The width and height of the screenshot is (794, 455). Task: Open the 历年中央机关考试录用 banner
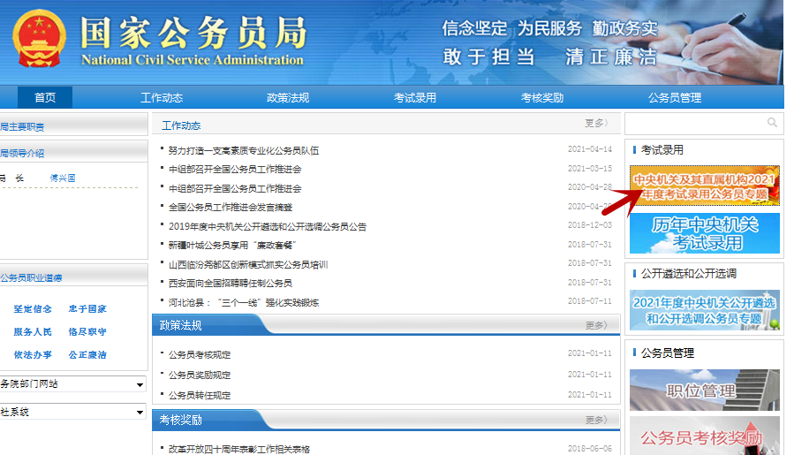[x=704, y=232]
